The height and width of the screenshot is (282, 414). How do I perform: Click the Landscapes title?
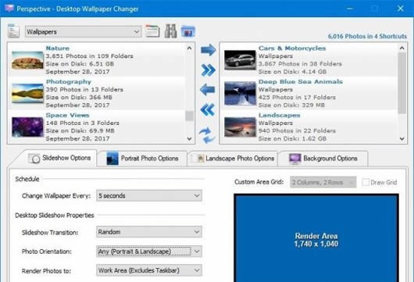pyautogui.click(x=279, y=116)
